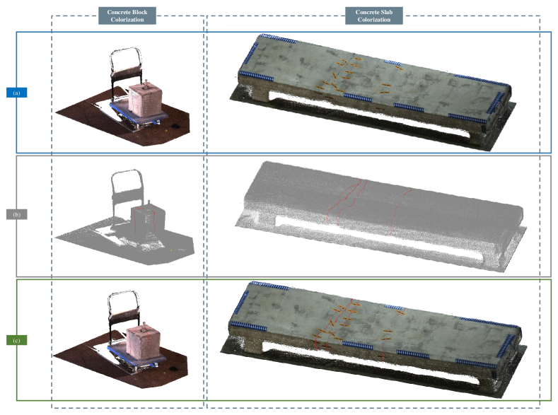This screenshot has width=558, height=415.
Task: Select the gray (b) row label
Action: click(17, 214)
